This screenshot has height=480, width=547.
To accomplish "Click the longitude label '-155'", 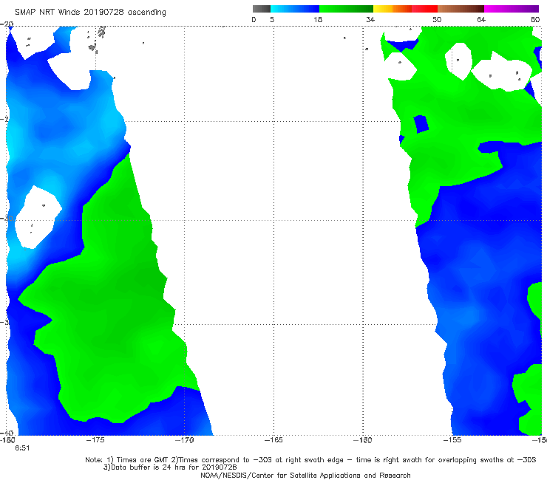I will tap(452, 440).
